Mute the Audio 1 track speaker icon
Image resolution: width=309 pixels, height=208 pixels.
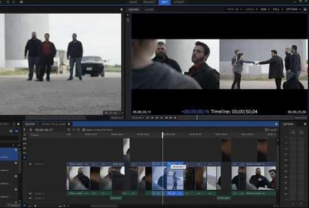tap(30, 194)
